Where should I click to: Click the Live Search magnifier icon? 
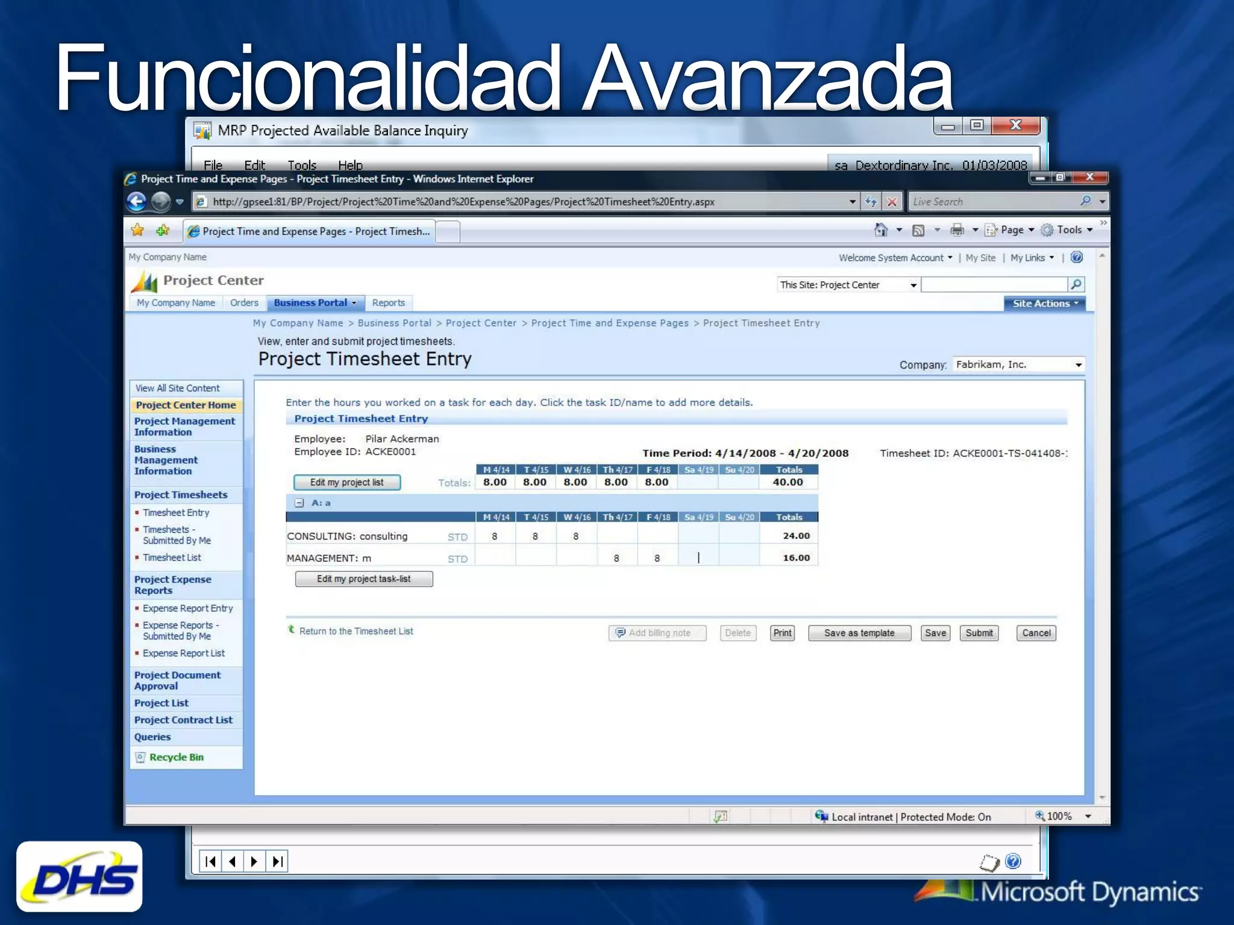coord(1085,201)
